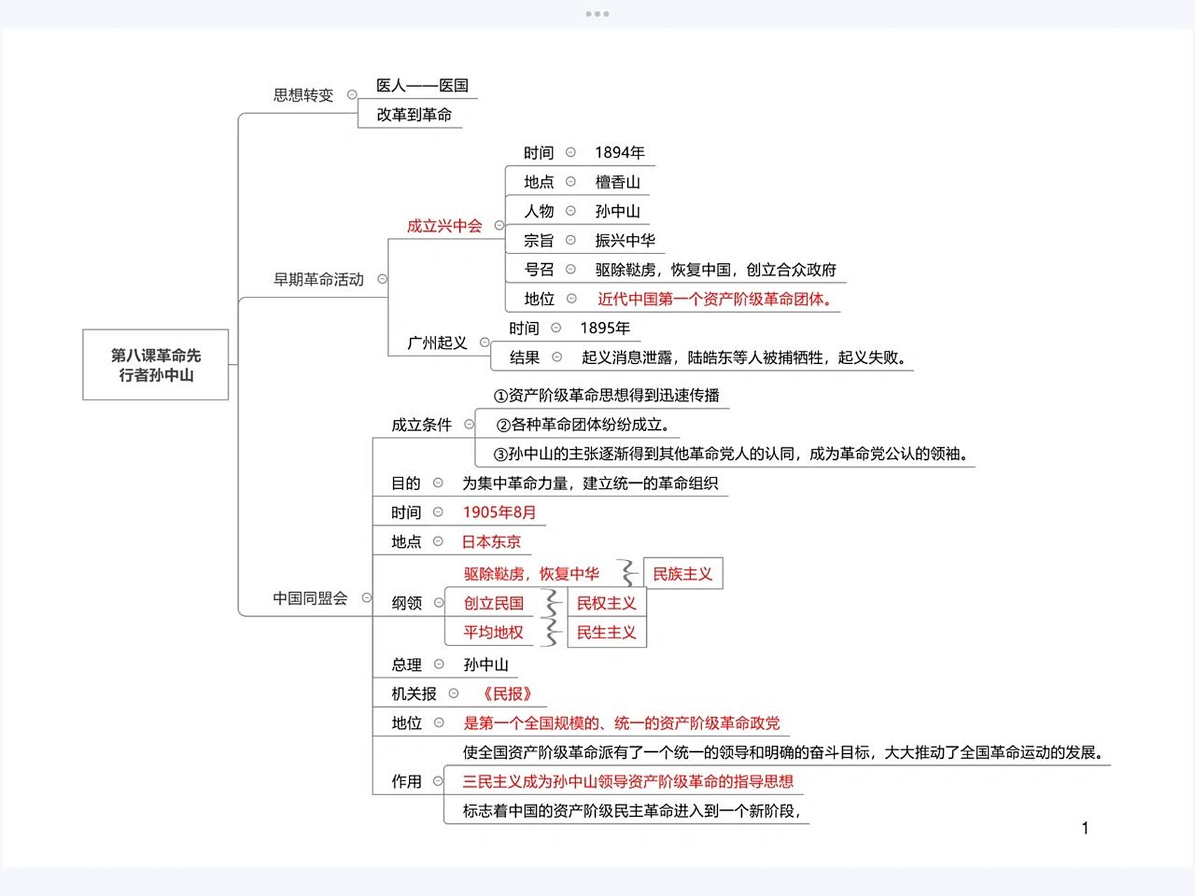Collapse the 总理 node children
The image size is (1195, 896).
[x=440, y=664]
